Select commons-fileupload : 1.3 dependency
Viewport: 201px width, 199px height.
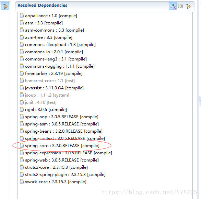[x=58, y=45]
